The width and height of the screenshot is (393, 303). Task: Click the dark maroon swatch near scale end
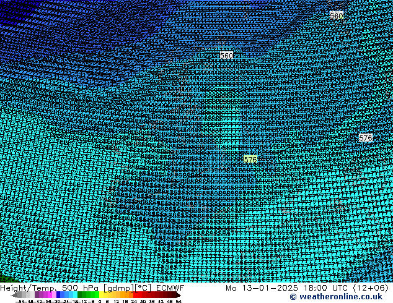169,295
